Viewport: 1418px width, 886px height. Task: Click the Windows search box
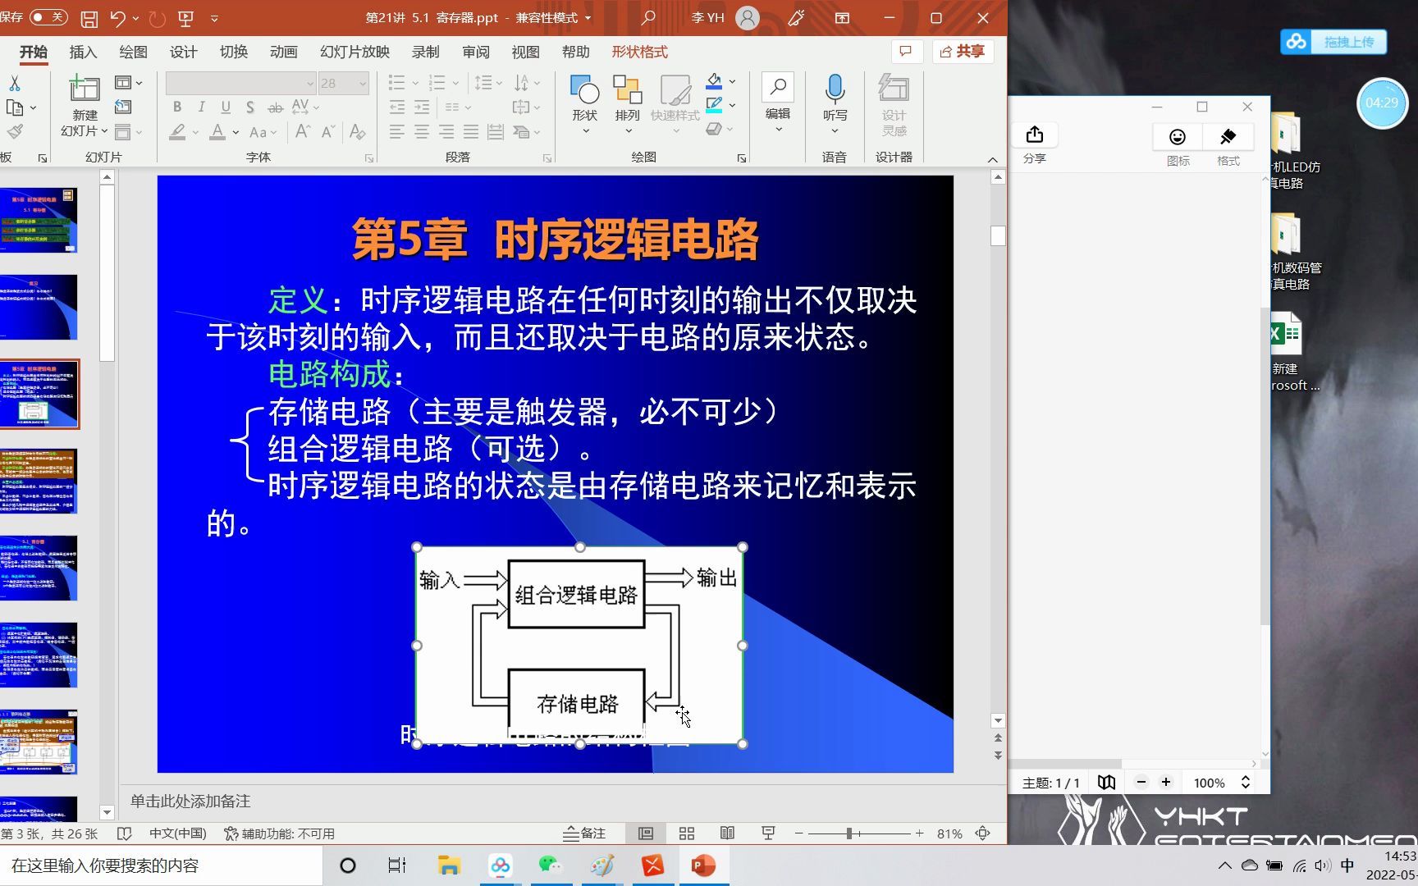161,865
